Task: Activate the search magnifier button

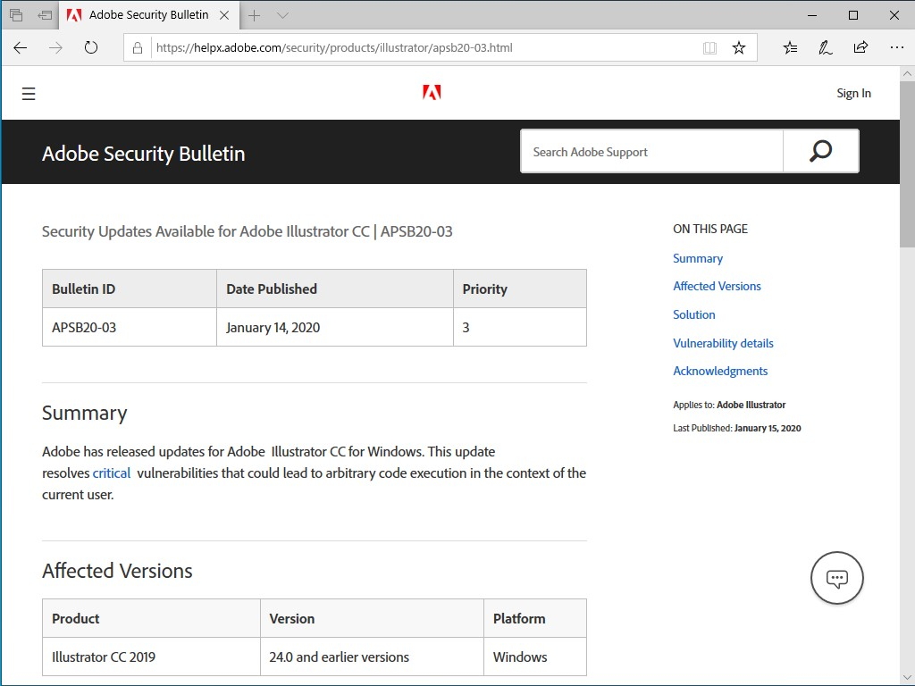Action: point(819,151)
